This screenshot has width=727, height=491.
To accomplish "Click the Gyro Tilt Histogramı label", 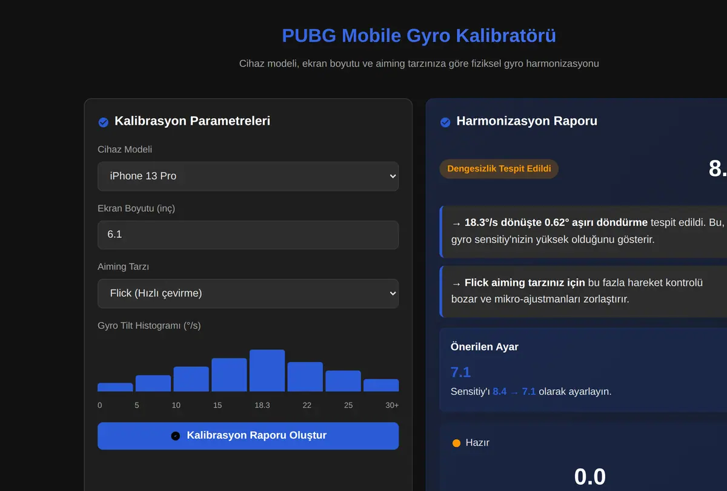I will tap(149, 326).
